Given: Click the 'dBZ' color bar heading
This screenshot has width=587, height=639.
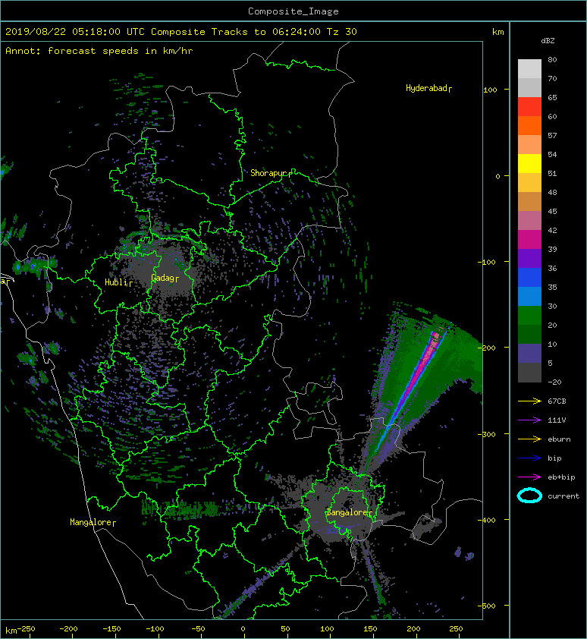Looking at the screenshot, I should tap(548, 41).
